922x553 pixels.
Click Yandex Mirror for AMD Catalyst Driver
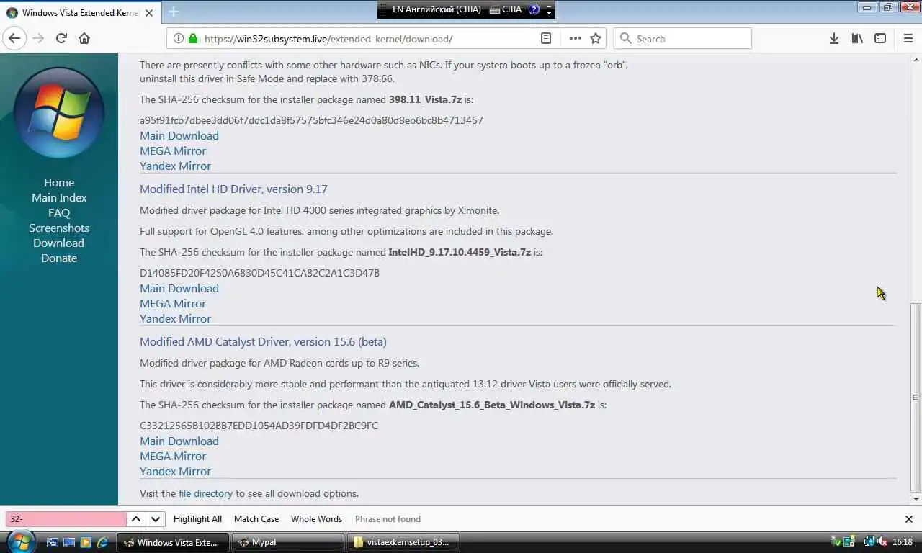pos(175,472)
